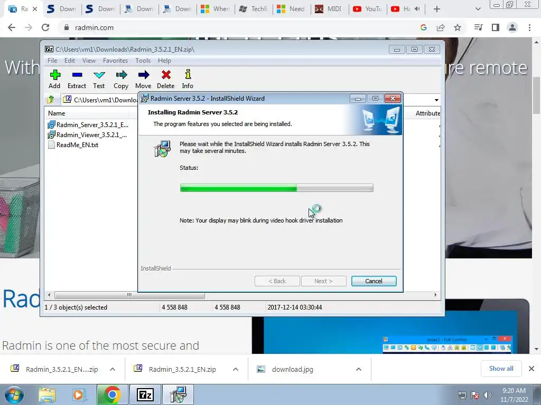Click the Extract icon in 7-Zip

(x=77, y=79)
